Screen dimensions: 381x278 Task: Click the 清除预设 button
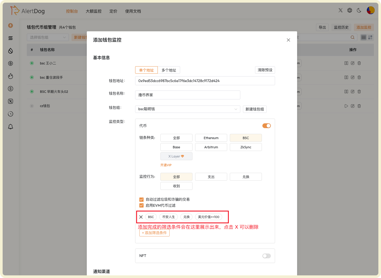pyautogui.click(x=265, y=70)
